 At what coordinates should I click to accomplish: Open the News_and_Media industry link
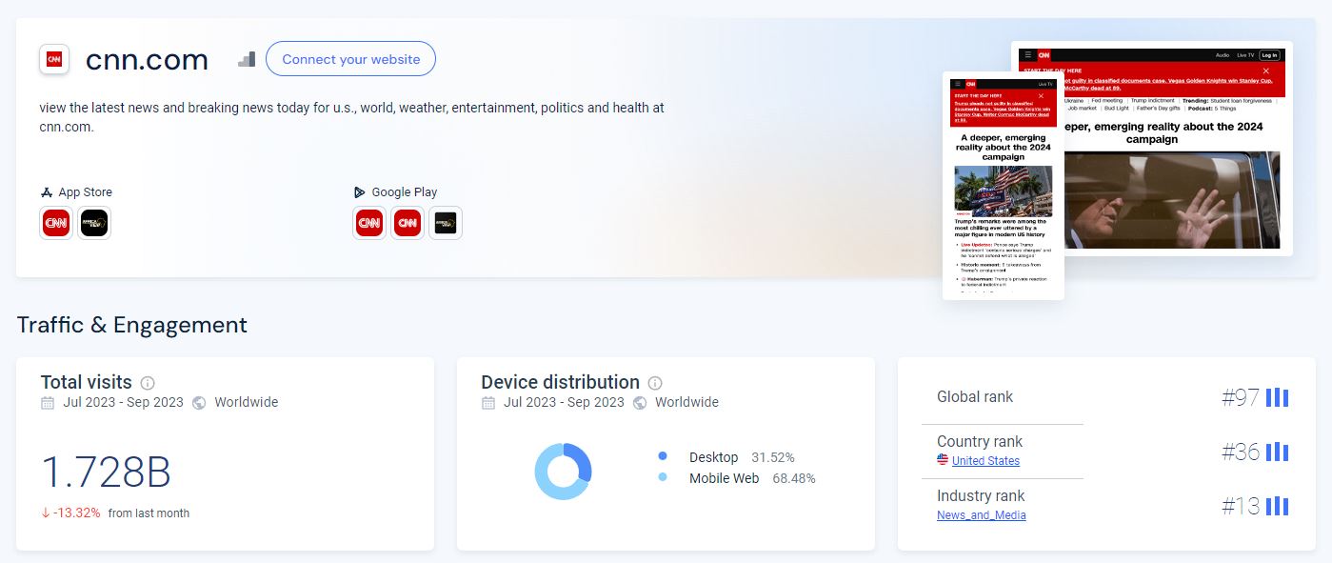[982, 515]
